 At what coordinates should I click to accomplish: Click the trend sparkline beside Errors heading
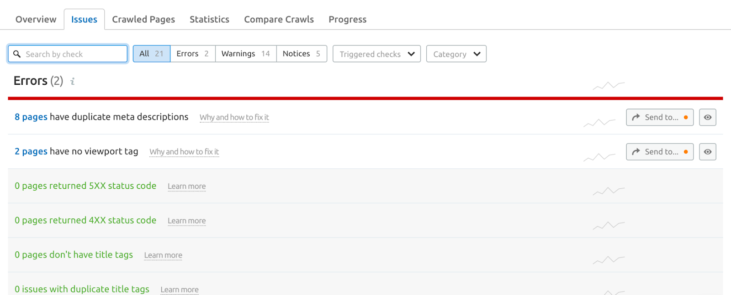608,85
